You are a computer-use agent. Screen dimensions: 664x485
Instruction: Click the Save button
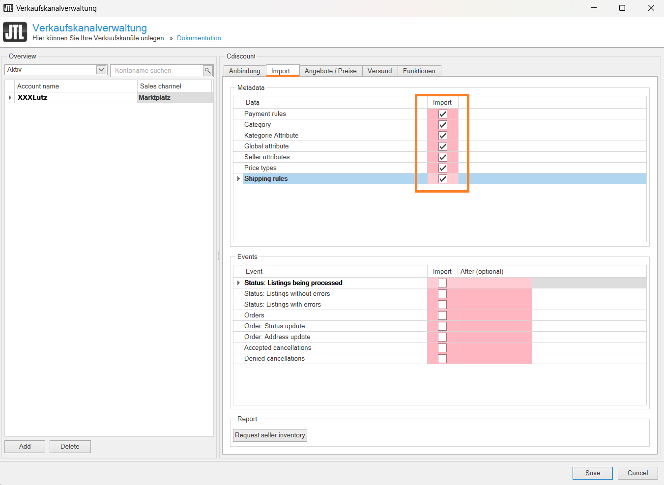tap(592, 473)
